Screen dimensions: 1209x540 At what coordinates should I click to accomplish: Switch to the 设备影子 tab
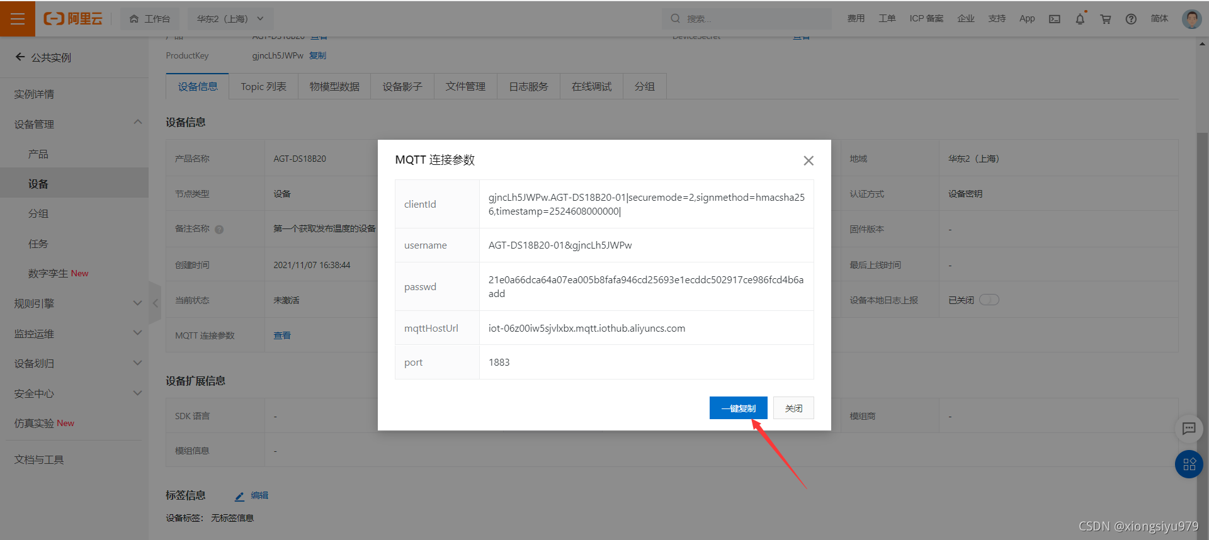pos(402,86)
